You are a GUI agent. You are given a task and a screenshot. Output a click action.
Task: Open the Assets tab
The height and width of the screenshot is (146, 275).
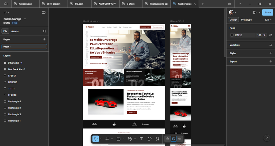pos(15,31)
